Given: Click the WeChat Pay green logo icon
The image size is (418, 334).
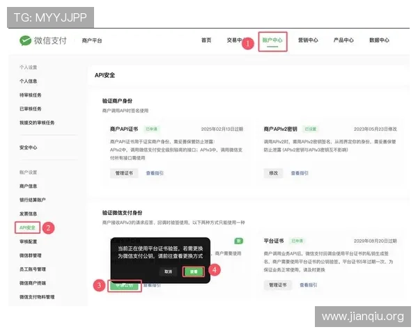Looking at the screenshot, I should [x=26, y=40].
